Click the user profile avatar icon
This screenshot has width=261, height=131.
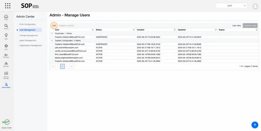(255, 6)
